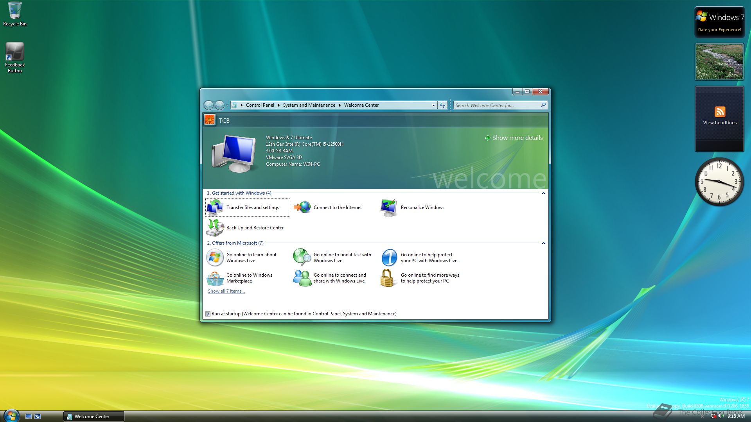Click the Forward navigation arrow button
751x422 pixels.
coord(219,105)
